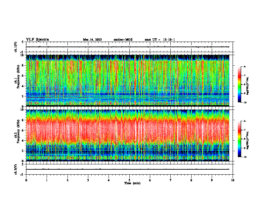Click the "-10" label on ch.2 colorbar
Viewport: 262px width, 202px height.
pos(245,157)
